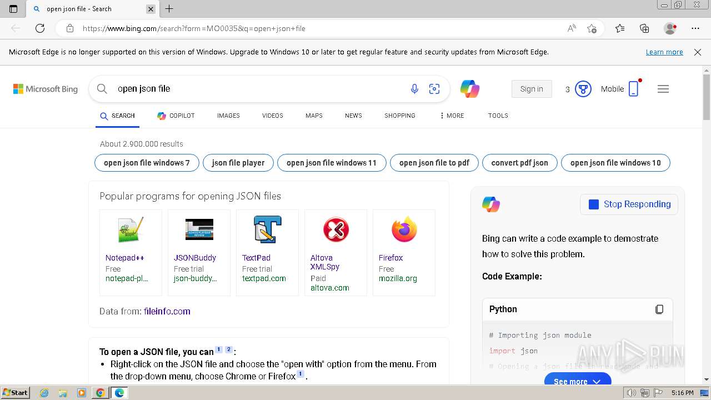Select 'open json file to pdf' suggestion
Image resolution: width=711 pixels, height=400 pixels.
pyautogui.click(x=434, y=163)
